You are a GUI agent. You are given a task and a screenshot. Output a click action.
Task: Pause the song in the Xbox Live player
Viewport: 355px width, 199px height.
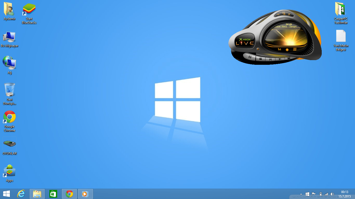(x=250, y=56)
